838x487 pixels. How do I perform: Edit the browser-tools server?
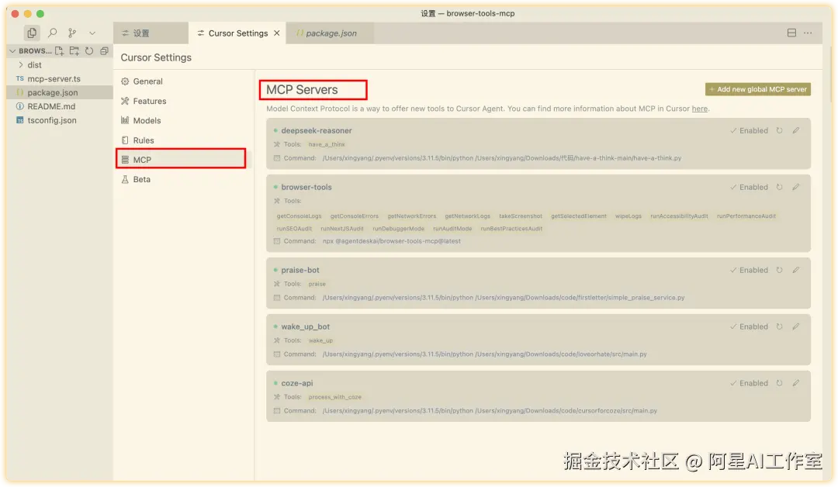tap(796, 187)
